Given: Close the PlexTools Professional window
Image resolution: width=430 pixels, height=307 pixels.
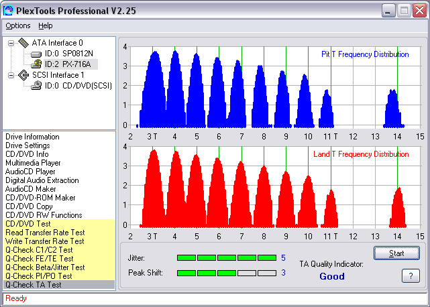Looking at the screenshot, I should tap(419, 11).
